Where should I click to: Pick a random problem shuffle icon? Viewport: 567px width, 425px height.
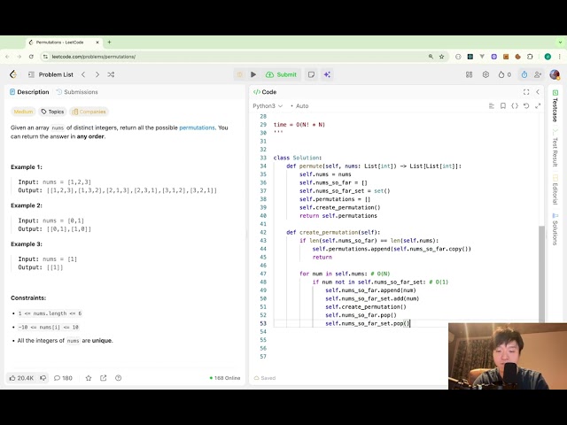coord(111,74)
